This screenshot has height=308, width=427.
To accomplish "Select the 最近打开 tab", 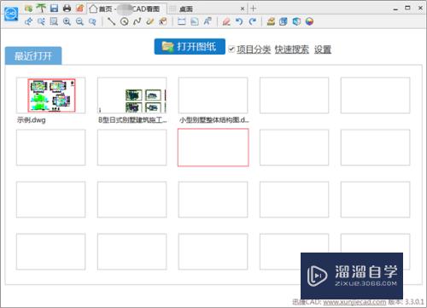I will (x=33, y=55).
